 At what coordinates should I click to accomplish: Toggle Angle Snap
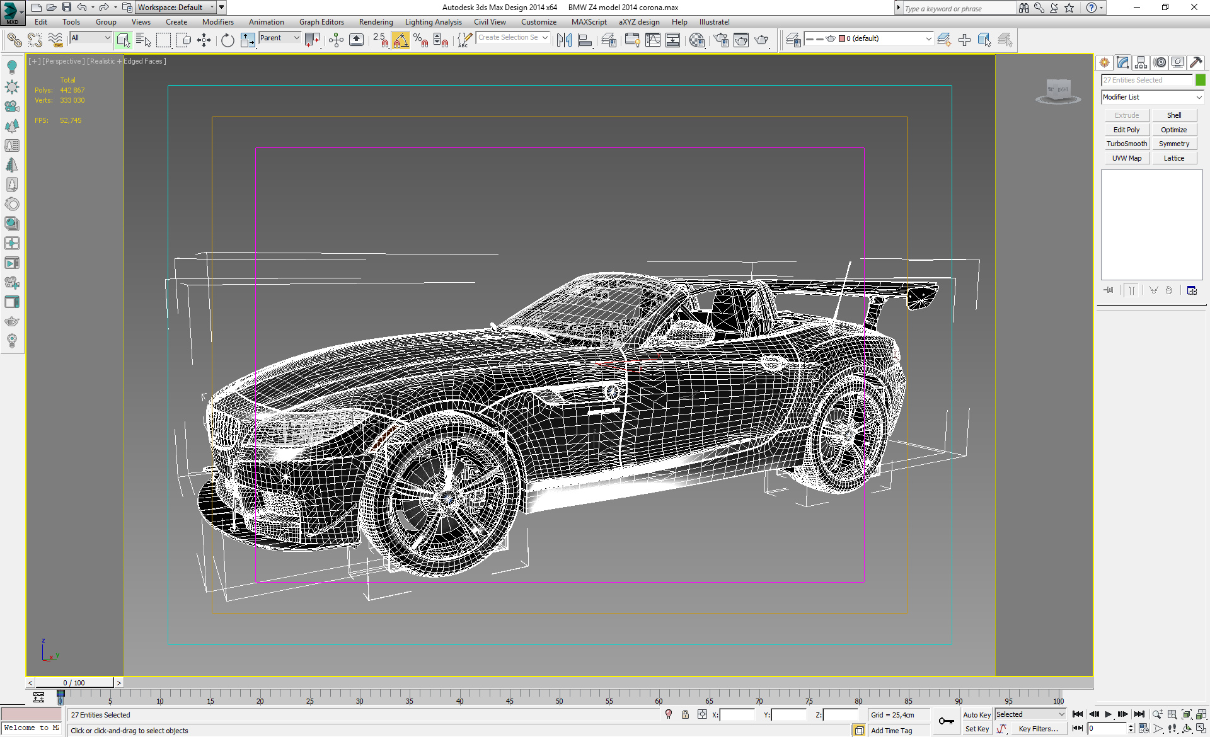(400, 40)
